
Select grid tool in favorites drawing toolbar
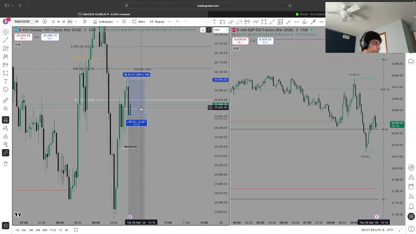pyautogui.click(x=280, y=22)
